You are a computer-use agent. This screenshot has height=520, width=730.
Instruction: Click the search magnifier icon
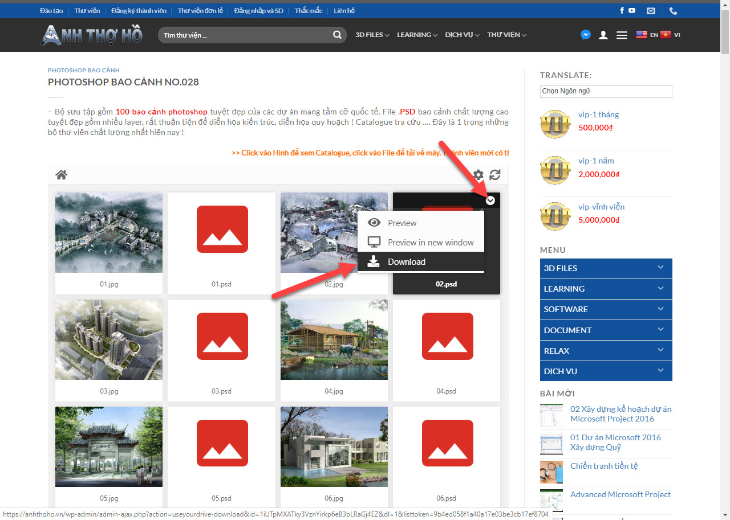pyautogui.click(x=337, y=35)
